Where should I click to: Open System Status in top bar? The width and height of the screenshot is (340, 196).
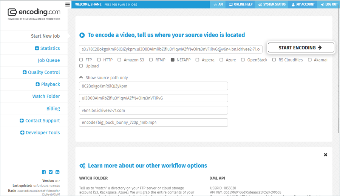pyautogui.click(x=272, y=4)
